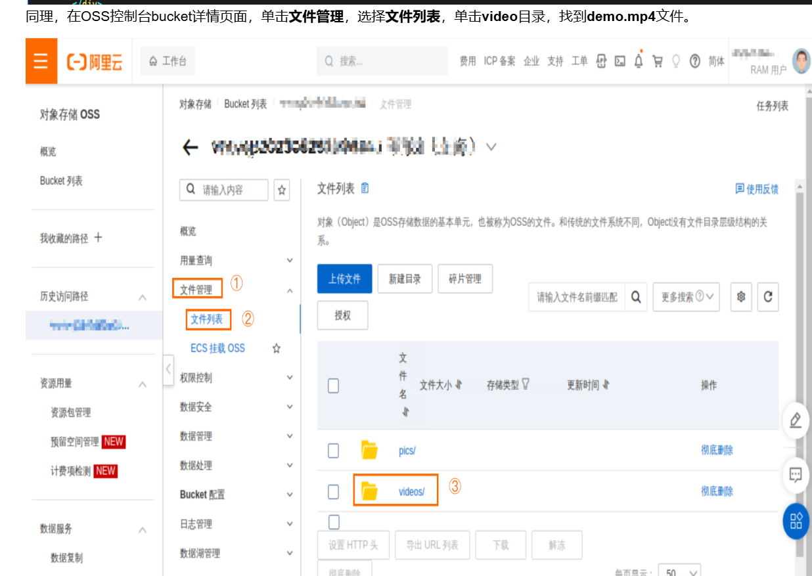Screen dimensions: 812x576
Task: Expand Bucket 配置 section
Action: point(290,495)
